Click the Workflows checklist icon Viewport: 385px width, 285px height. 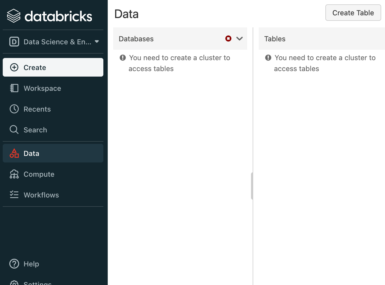pyautogui.click(x=14, y=194)
